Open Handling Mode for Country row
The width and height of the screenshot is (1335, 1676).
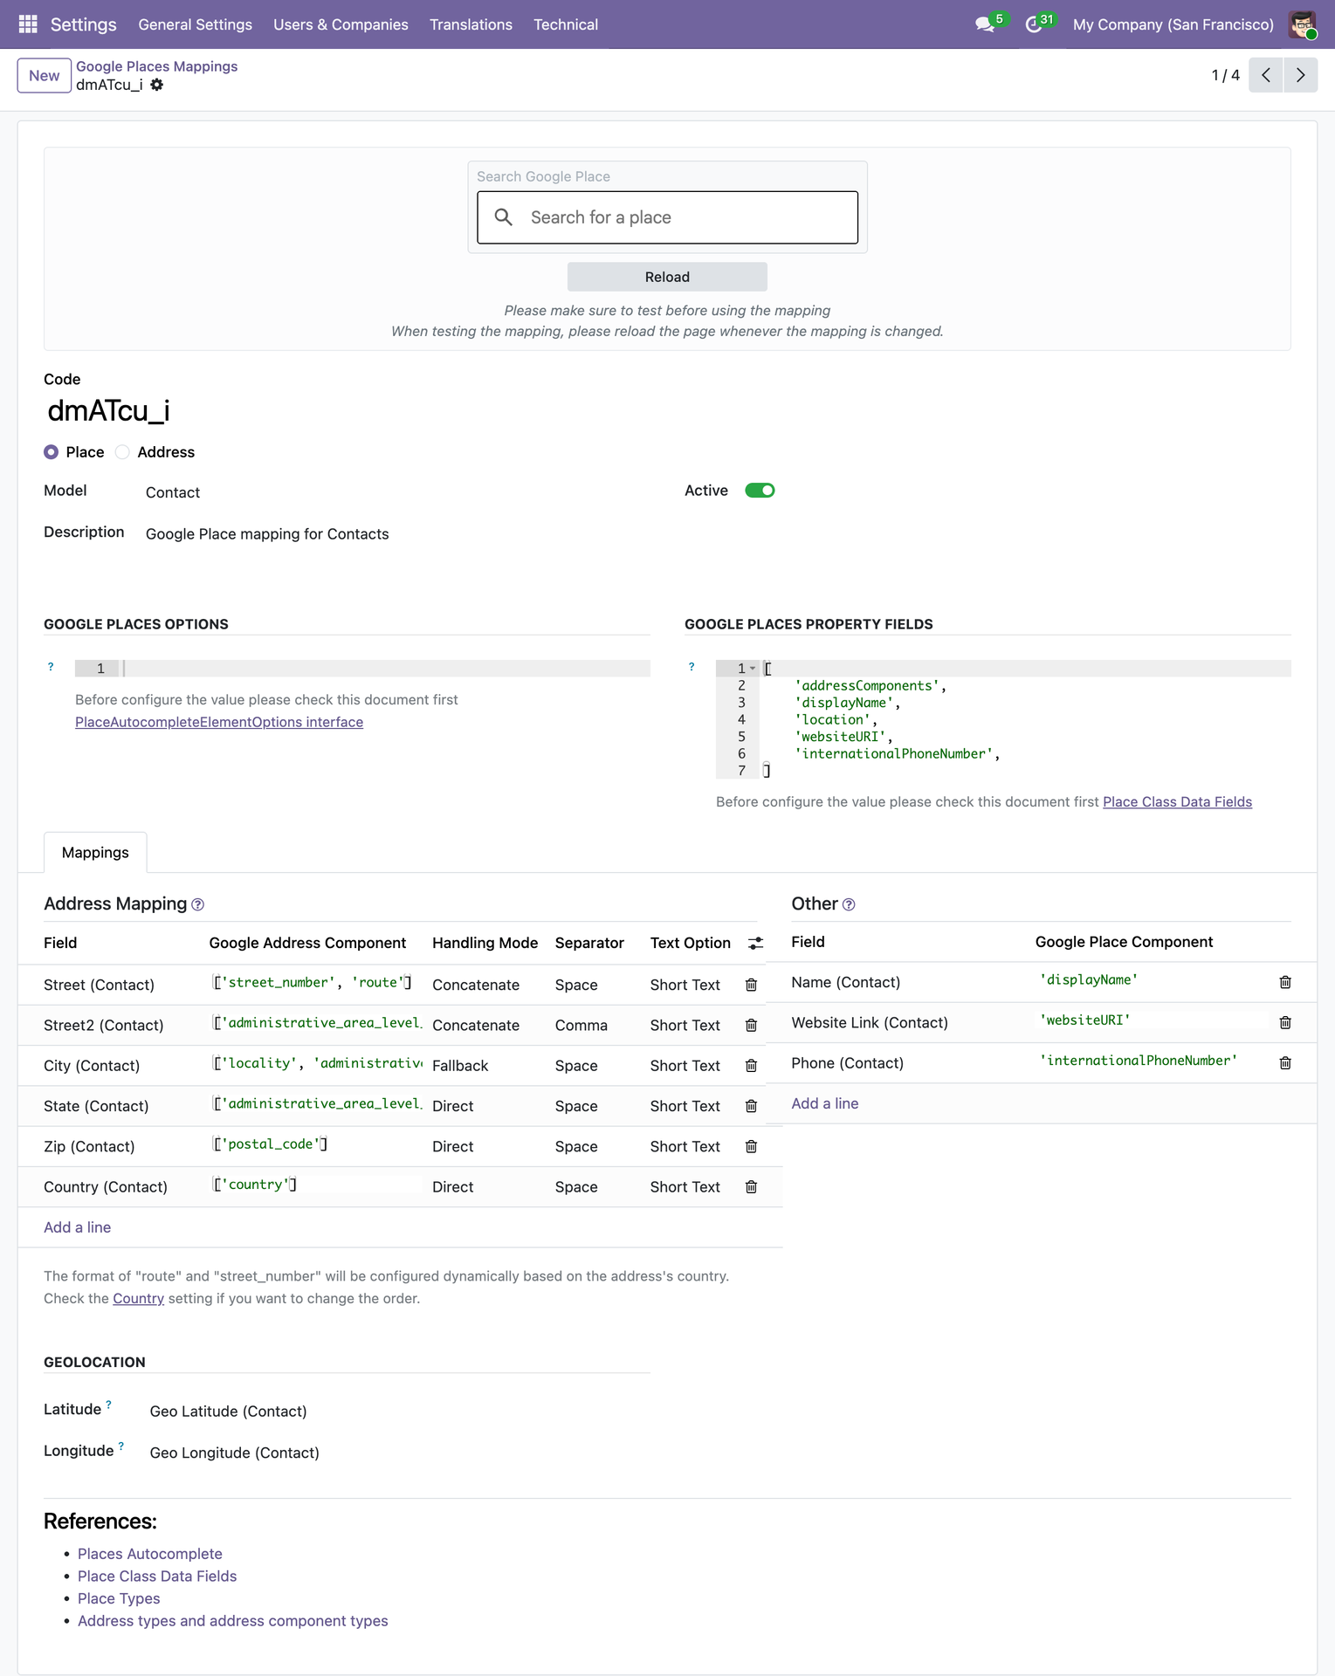pyautogui.click(x=453, y=1187)
